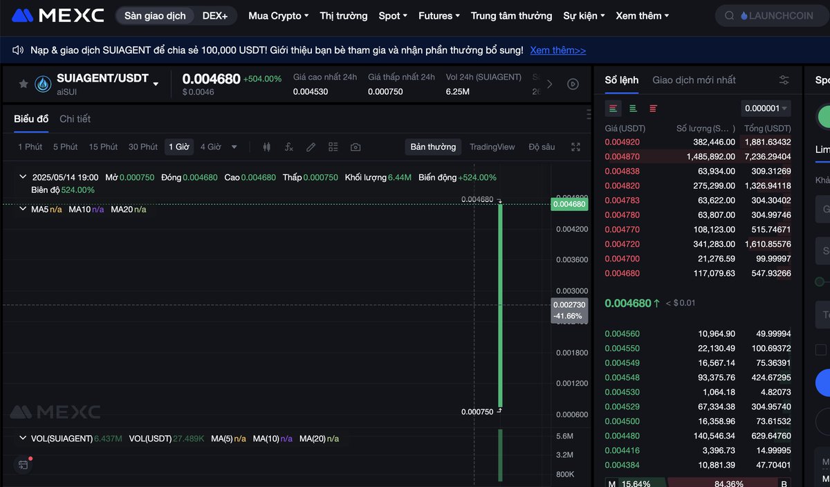Open the fx indicators icon
Image resolution: width=830 pixels, height=487 pixels.
289,147
